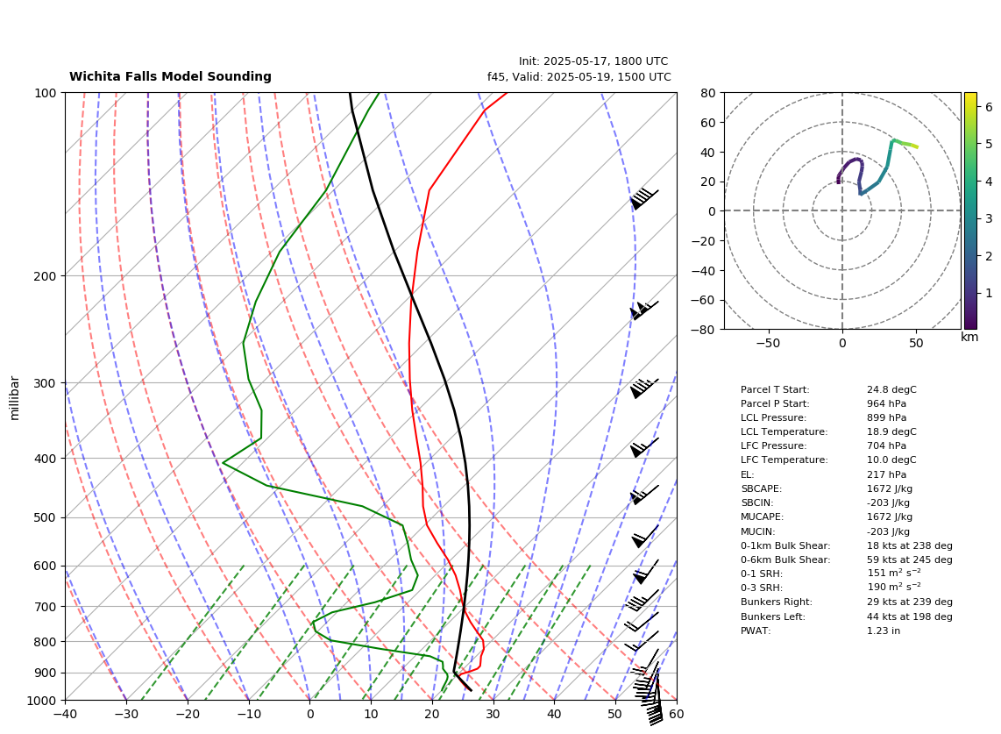The width and height of the screenshot is (1001, 734).
Task: Click the wind barb between 400 and 500 millibar
Action: pos(643,495)
